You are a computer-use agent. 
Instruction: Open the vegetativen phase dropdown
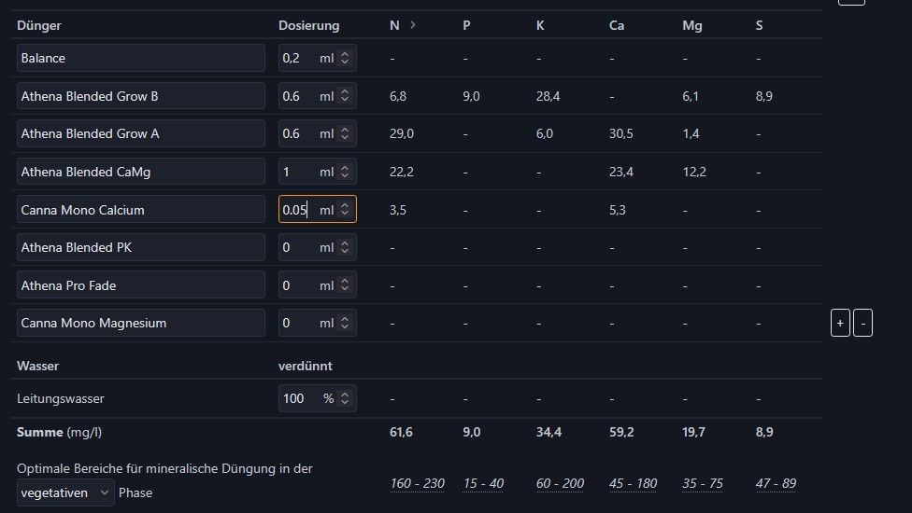[x=65, y=492]
